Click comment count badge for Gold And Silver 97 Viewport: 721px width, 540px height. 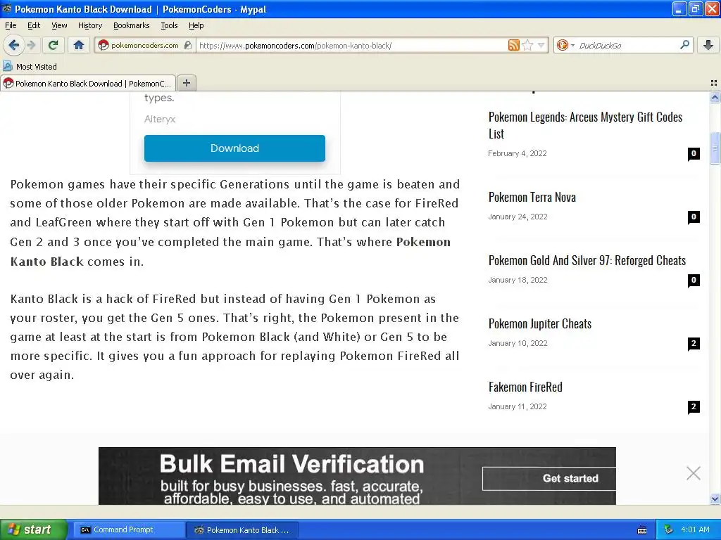pos(694,281)
